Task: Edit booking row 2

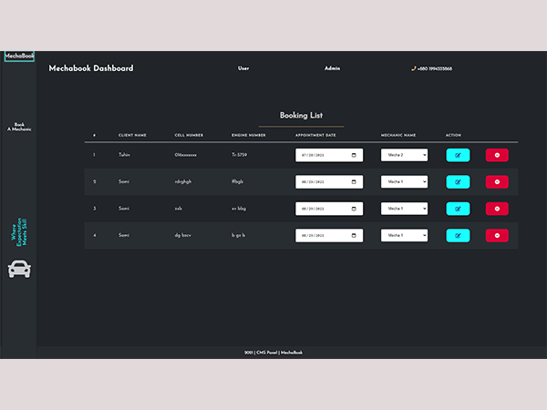Action: click(458, 182)
